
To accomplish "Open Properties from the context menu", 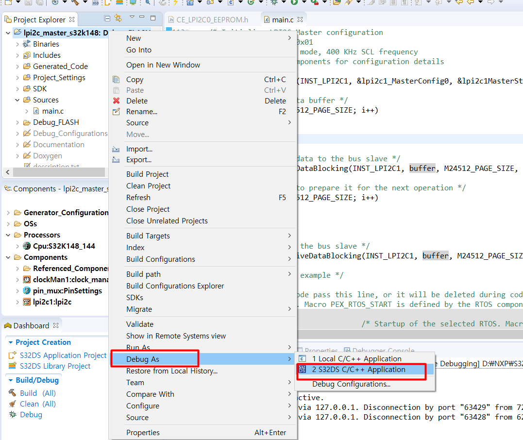I will [142, 432].
